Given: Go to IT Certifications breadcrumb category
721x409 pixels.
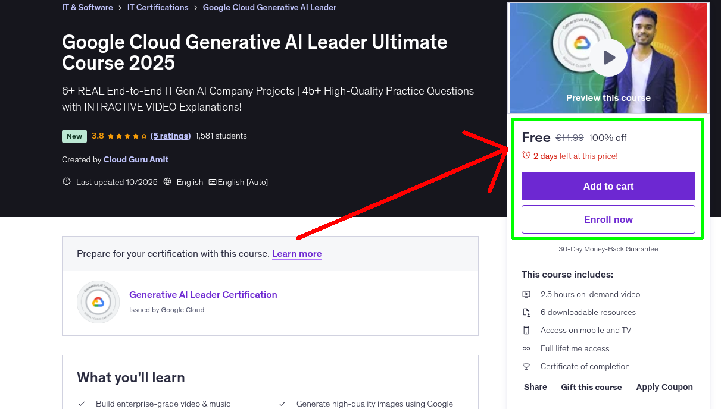Looking at the screenshot, I should [x=158, y=7].
